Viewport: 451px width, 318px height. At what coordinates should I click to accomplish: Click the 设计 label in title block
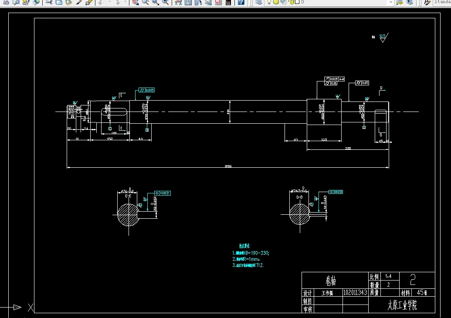point(307,293)
